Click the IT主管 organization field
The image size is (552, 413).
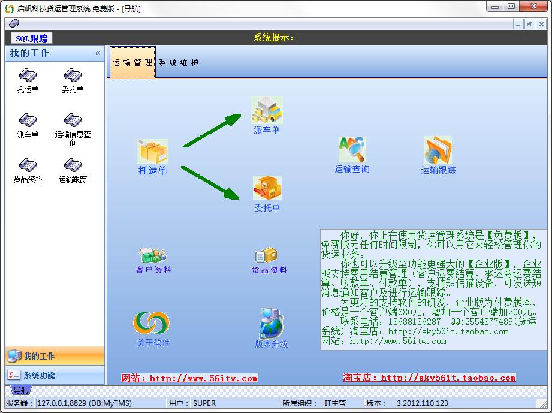click(x=343, y=403)
